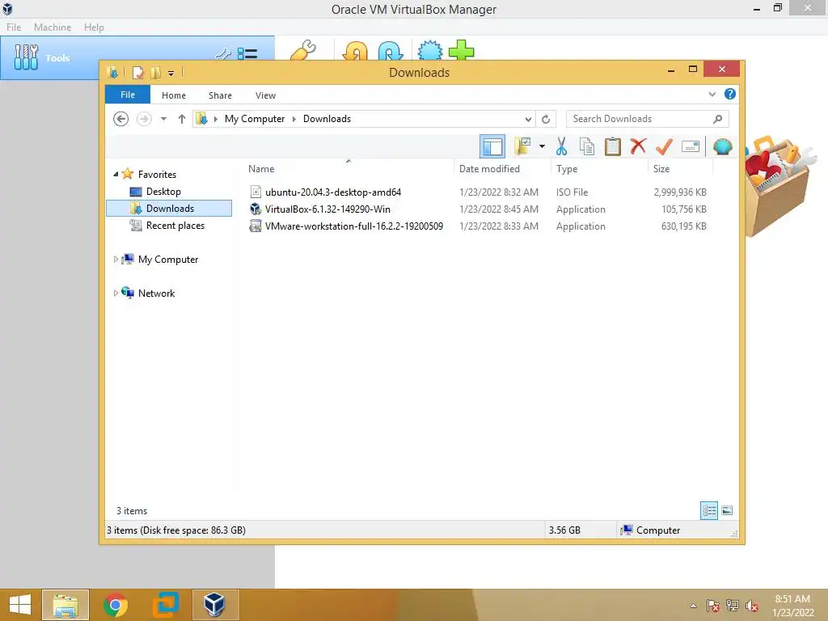Screen dimensions: 828x621
Task: Go up one folder level
Action: coord(182,119)
